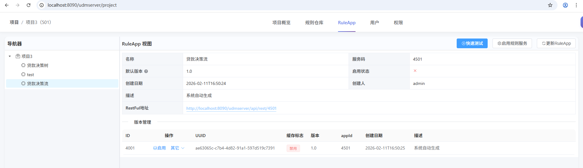Image resolution: width=583 pixels, height=168 pixels.
Task: Click the 快速测试 button
Action: [x=472, y=43]
